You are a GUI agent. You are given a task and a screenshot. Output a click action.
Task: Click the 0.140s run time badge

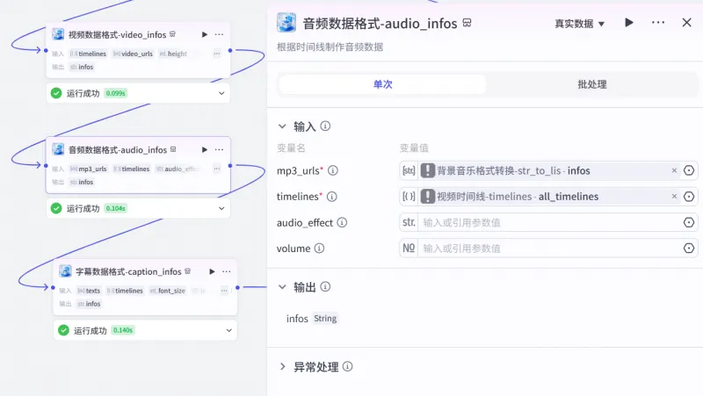point(123,330)
